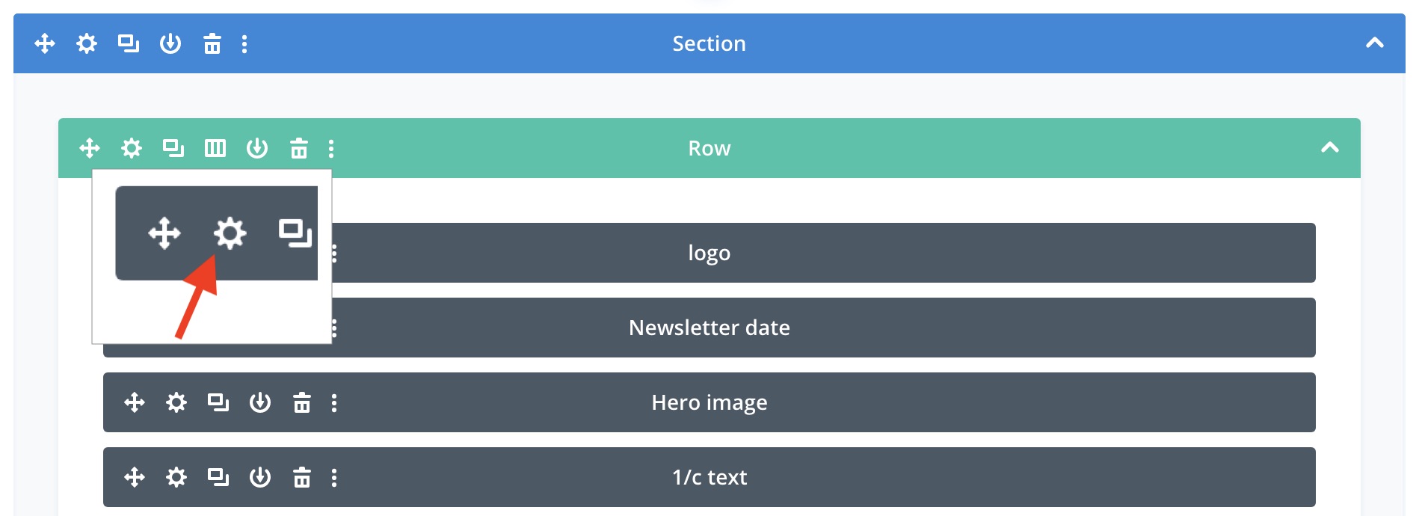
Task: Open more options for the Section
Action: [244, 44]
